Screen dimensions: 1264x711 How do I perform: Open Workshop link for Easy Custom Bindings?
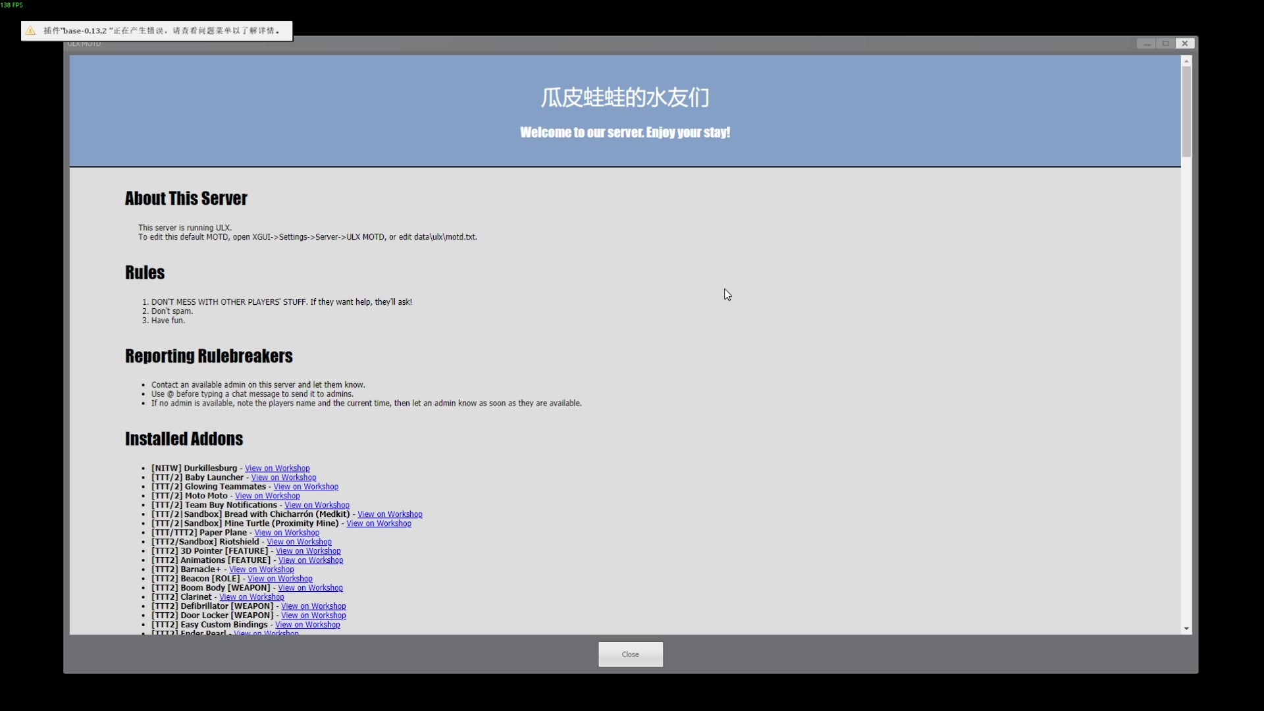[307, 625]
